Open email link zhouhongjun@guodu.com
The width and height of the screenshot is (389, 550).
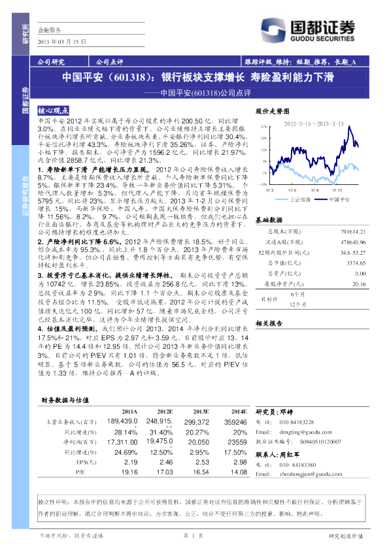click(311, 474)
